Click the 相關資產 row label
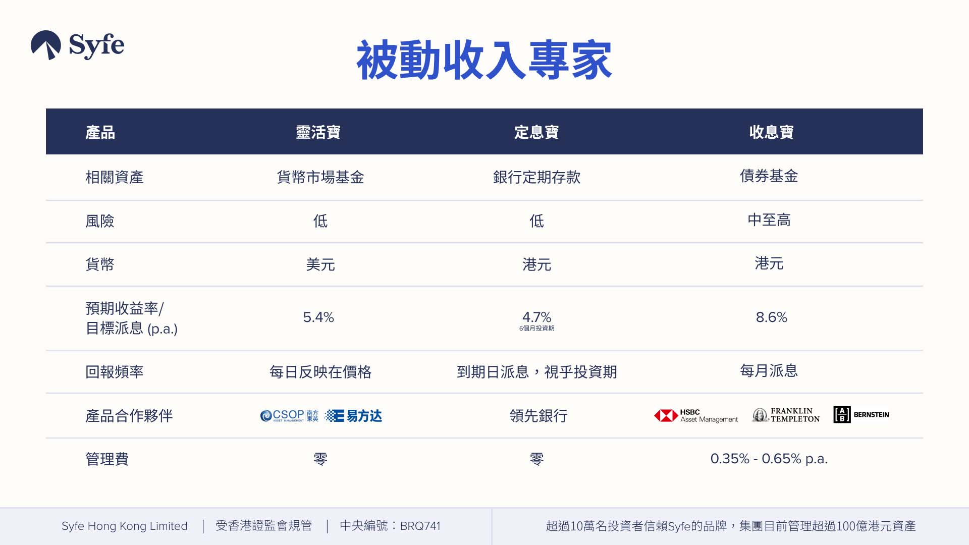 tap(115, 178)
